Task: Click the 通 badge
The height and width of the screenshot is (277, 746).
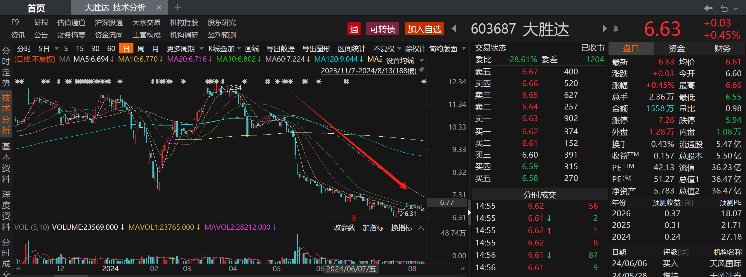Action: coord(354,29)
